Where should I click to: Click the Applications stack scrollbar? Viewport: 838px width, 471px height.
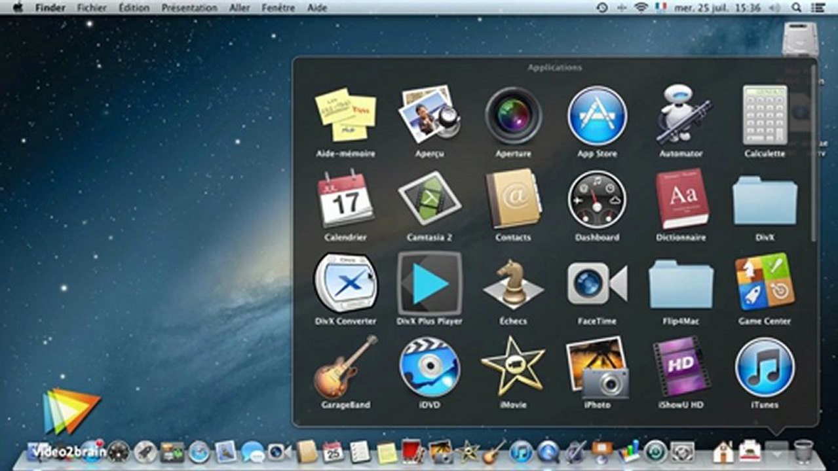click(814, 154)
